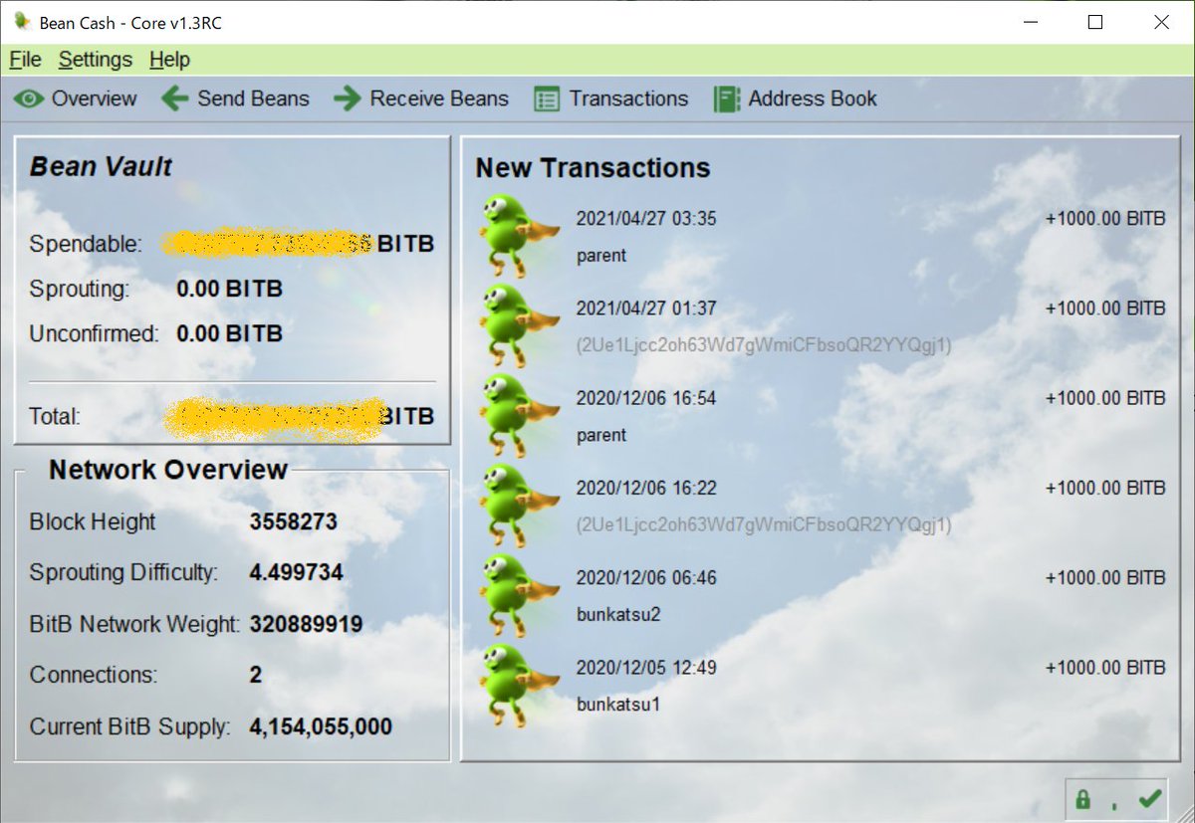Click the Transactions list icon
The height and width of the screenshot is (823, 1195).
547,100
